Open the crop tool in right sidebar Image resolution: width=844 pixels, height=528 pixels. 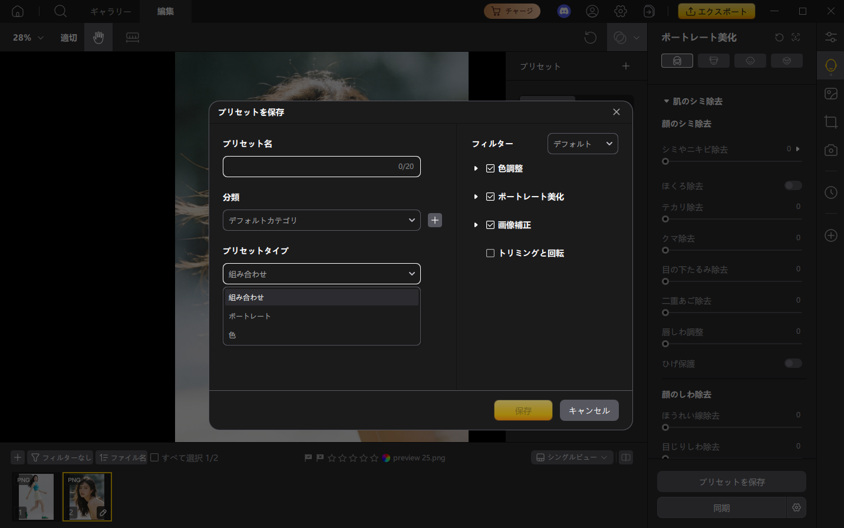(831, 122)
